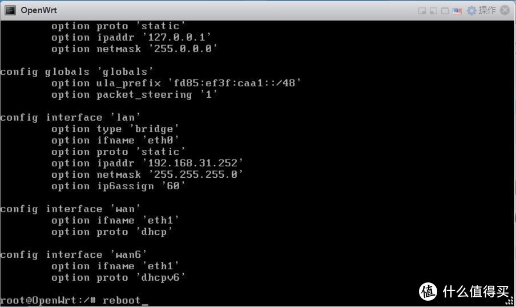This screenshot has height=307, width=516.
Task: Select the first small-window size icon
Action: click(x=422, y=11)
